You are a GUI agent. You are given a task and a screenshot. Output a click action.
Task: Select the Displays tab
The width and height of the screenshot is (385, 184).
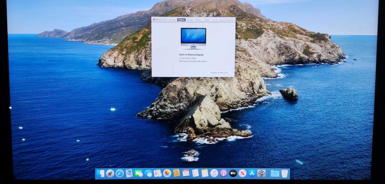point(181,20)
